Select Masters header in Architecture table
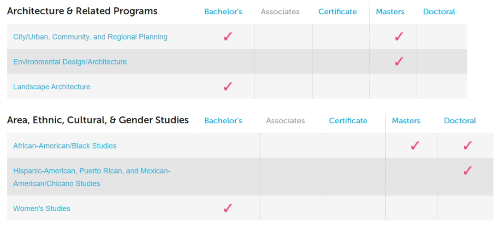 [x=390, y=12]
